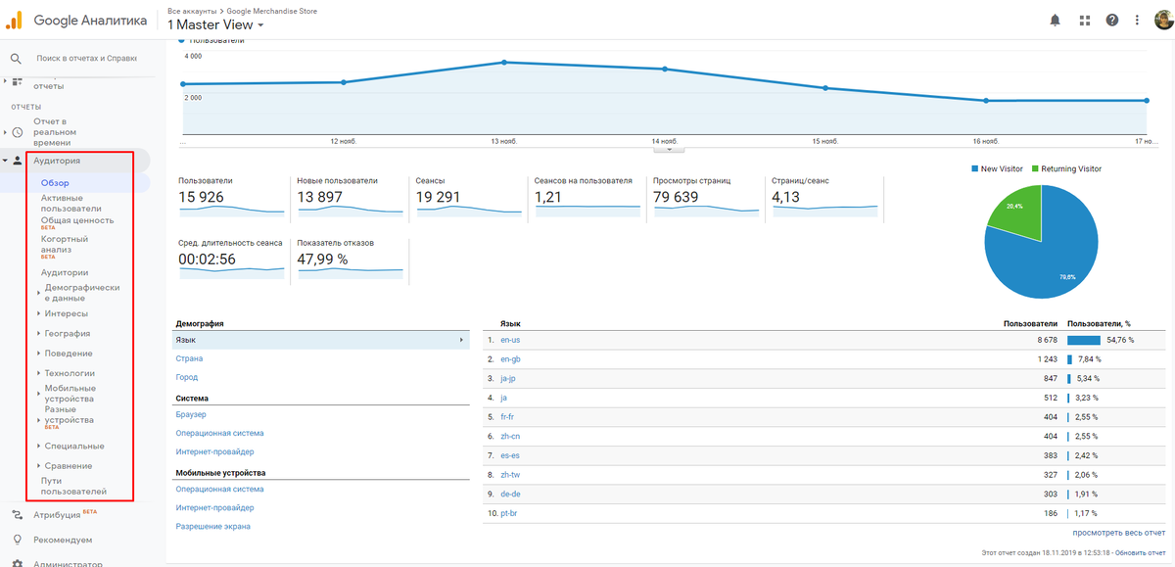1175x567 pixels.
Task: Select Интернет-провайдер under Система
Action: 214,451
